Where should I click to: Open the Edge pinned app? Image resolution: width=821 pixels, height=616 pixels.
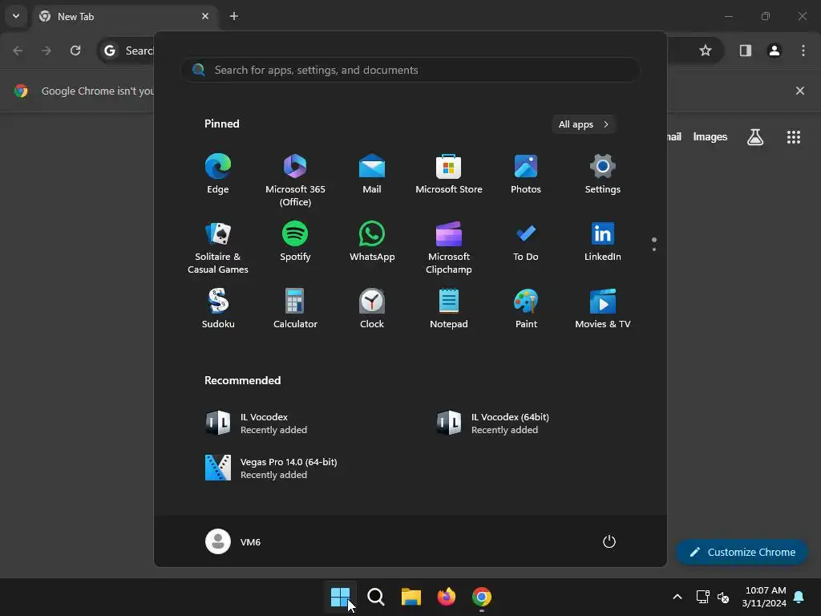click(218, 174)
